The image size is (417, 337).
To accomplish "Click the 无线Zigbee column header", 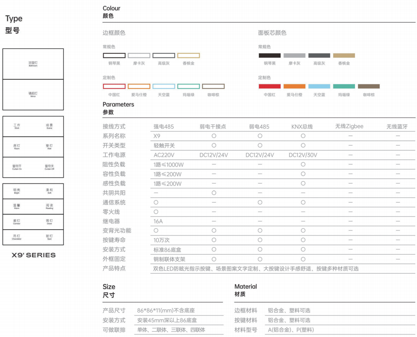I will point(349,127).
